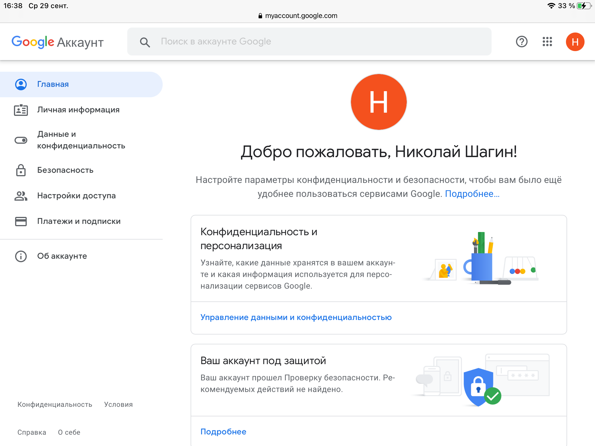Tap the 16:38 clock in status bar

(13, 6)
